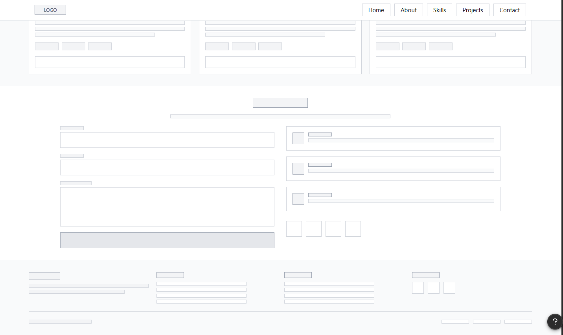Open the middle footer social icon

434,288
